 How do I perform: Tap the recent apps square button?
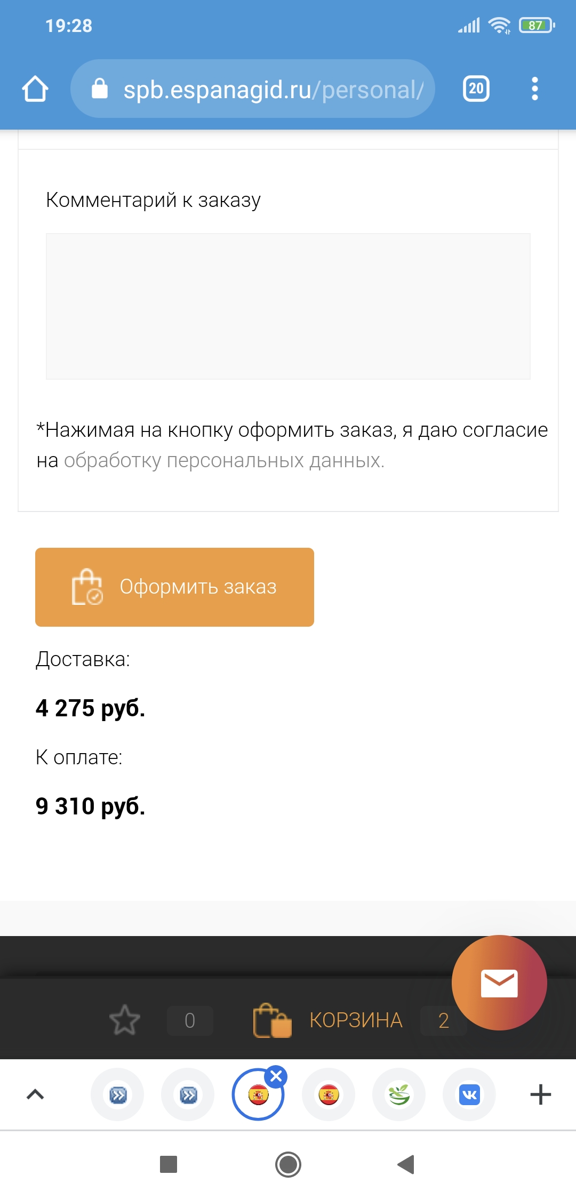pos(169,1164)
